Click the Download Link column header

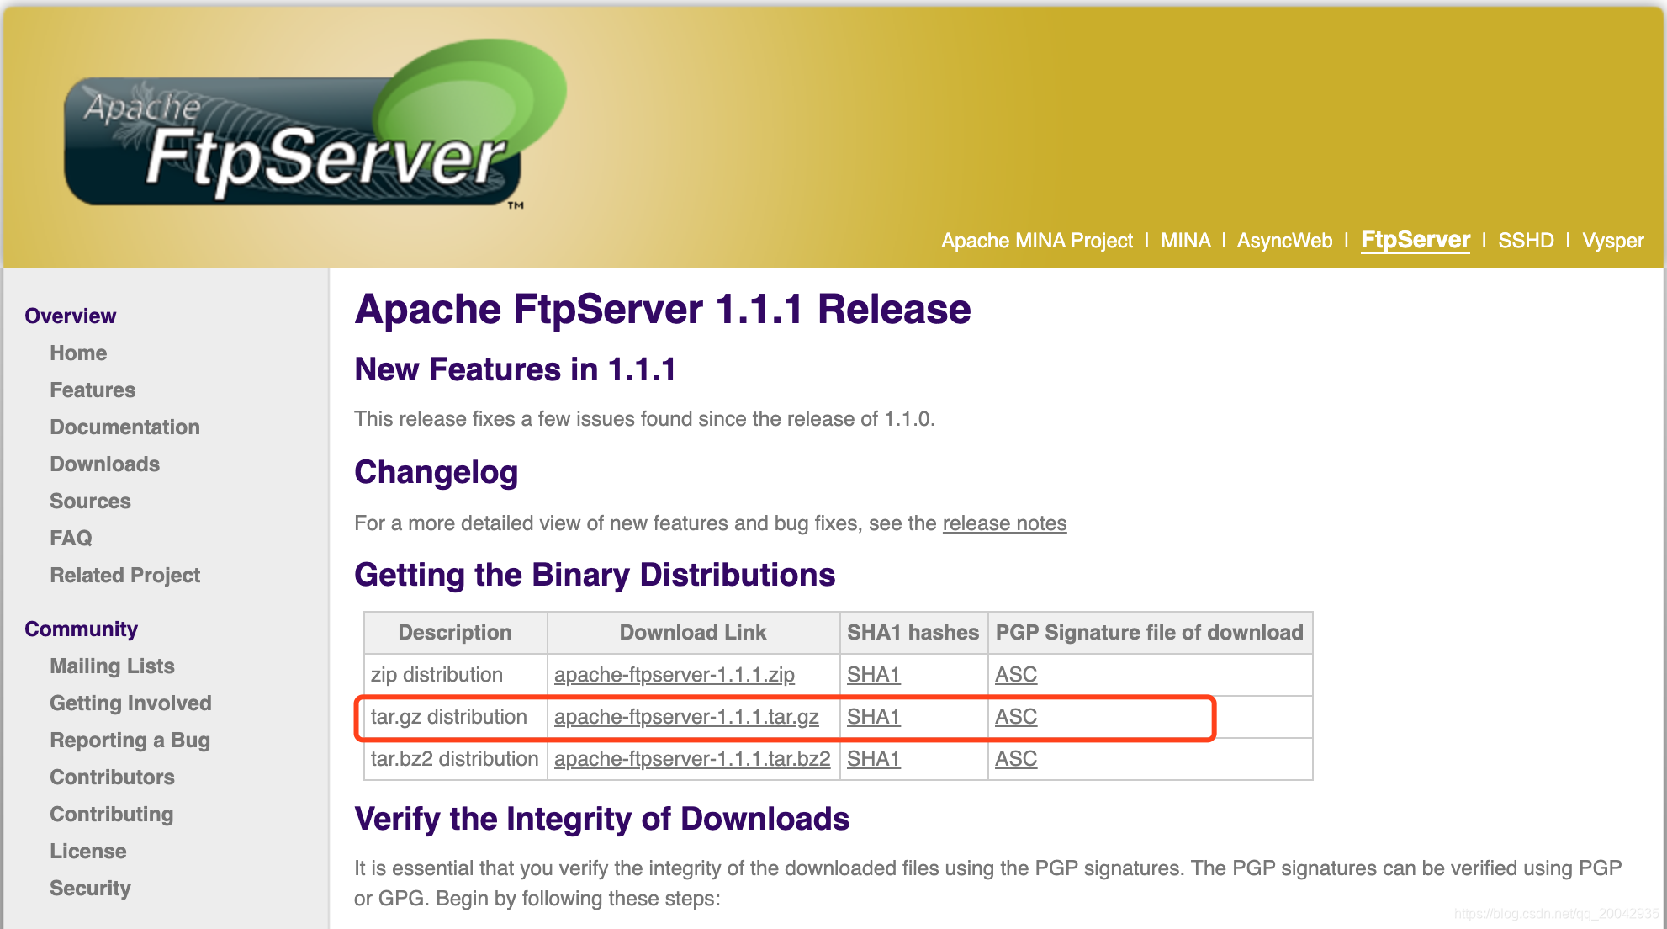693,633
